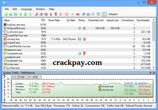Click upload blocked icon in wmpnetwk.exe row
The height and width of the screenshot is (110, 158).
click(x=84, y=53)
